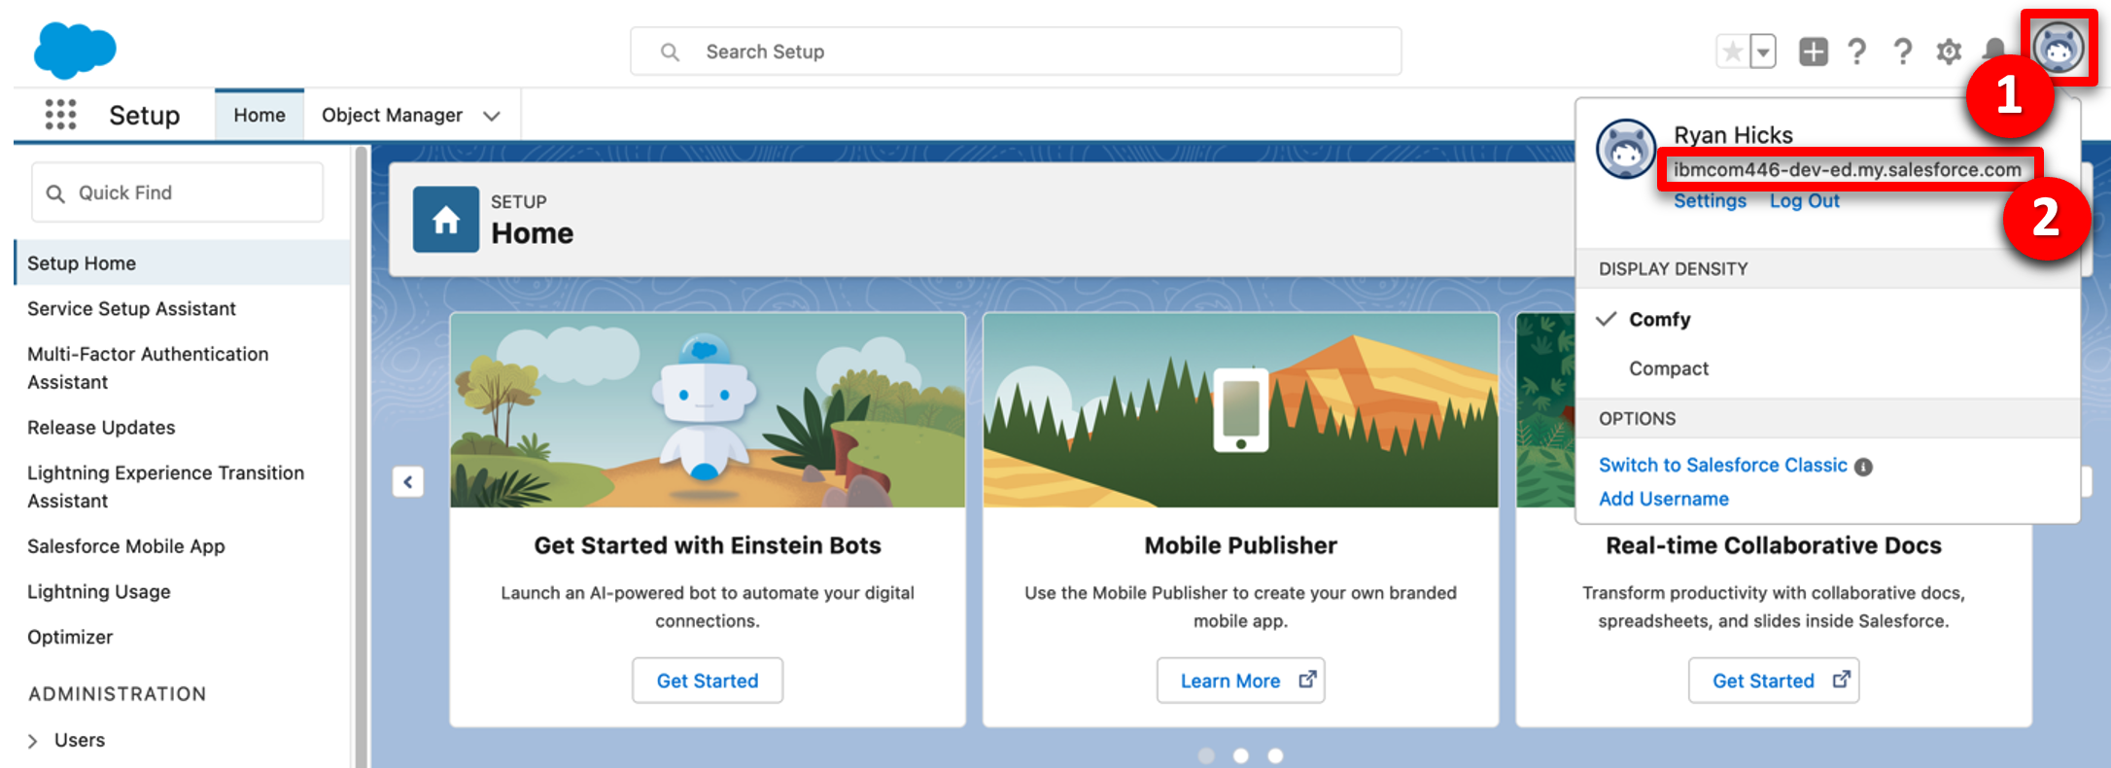
Task: Click the global actions plus icon
Action: click(1813, 52)
